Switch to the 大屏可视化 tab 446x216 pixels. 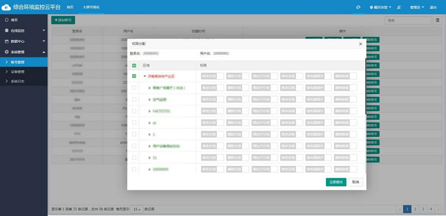(x=91, y=7)
